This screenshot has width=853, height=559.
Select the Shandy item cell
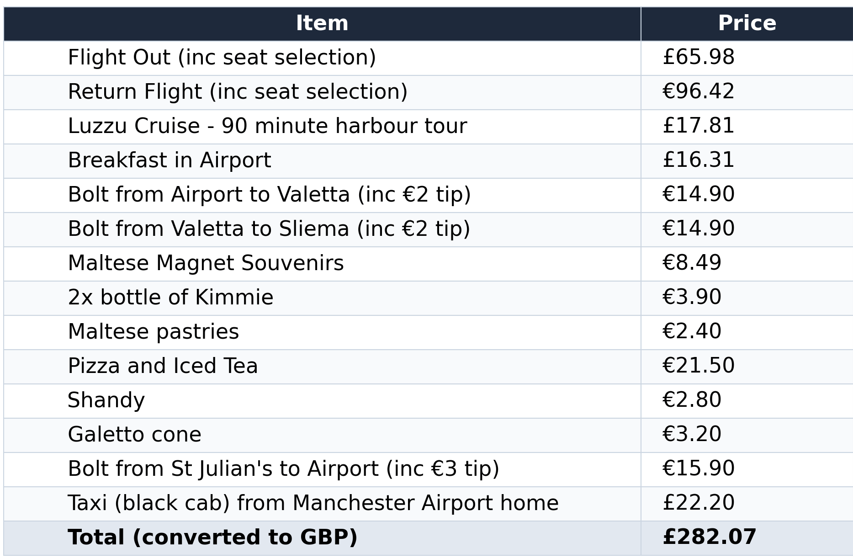322,401
